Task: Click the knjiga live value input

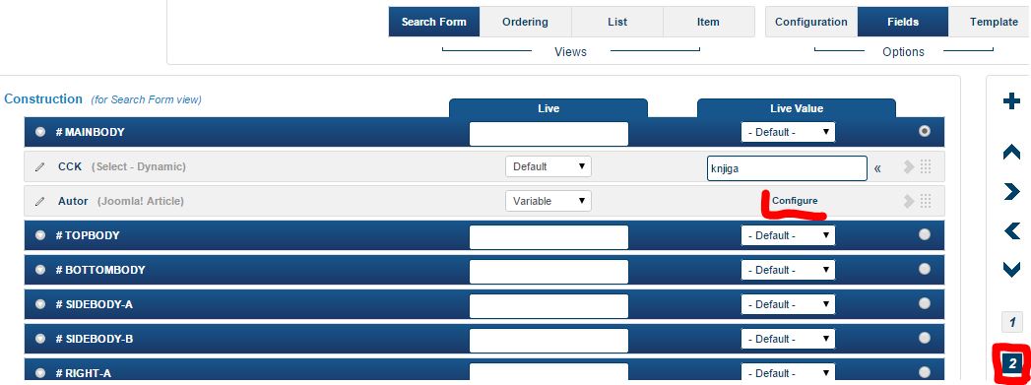Action: [x=787, y=168]
